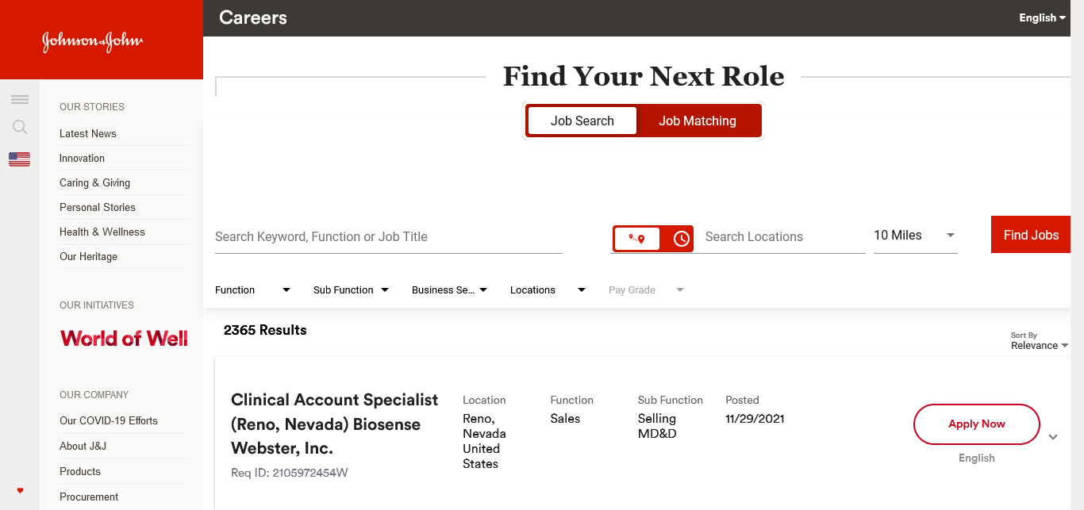
Task: Click the magnifying glass search icon
Action: click(20, 127)
